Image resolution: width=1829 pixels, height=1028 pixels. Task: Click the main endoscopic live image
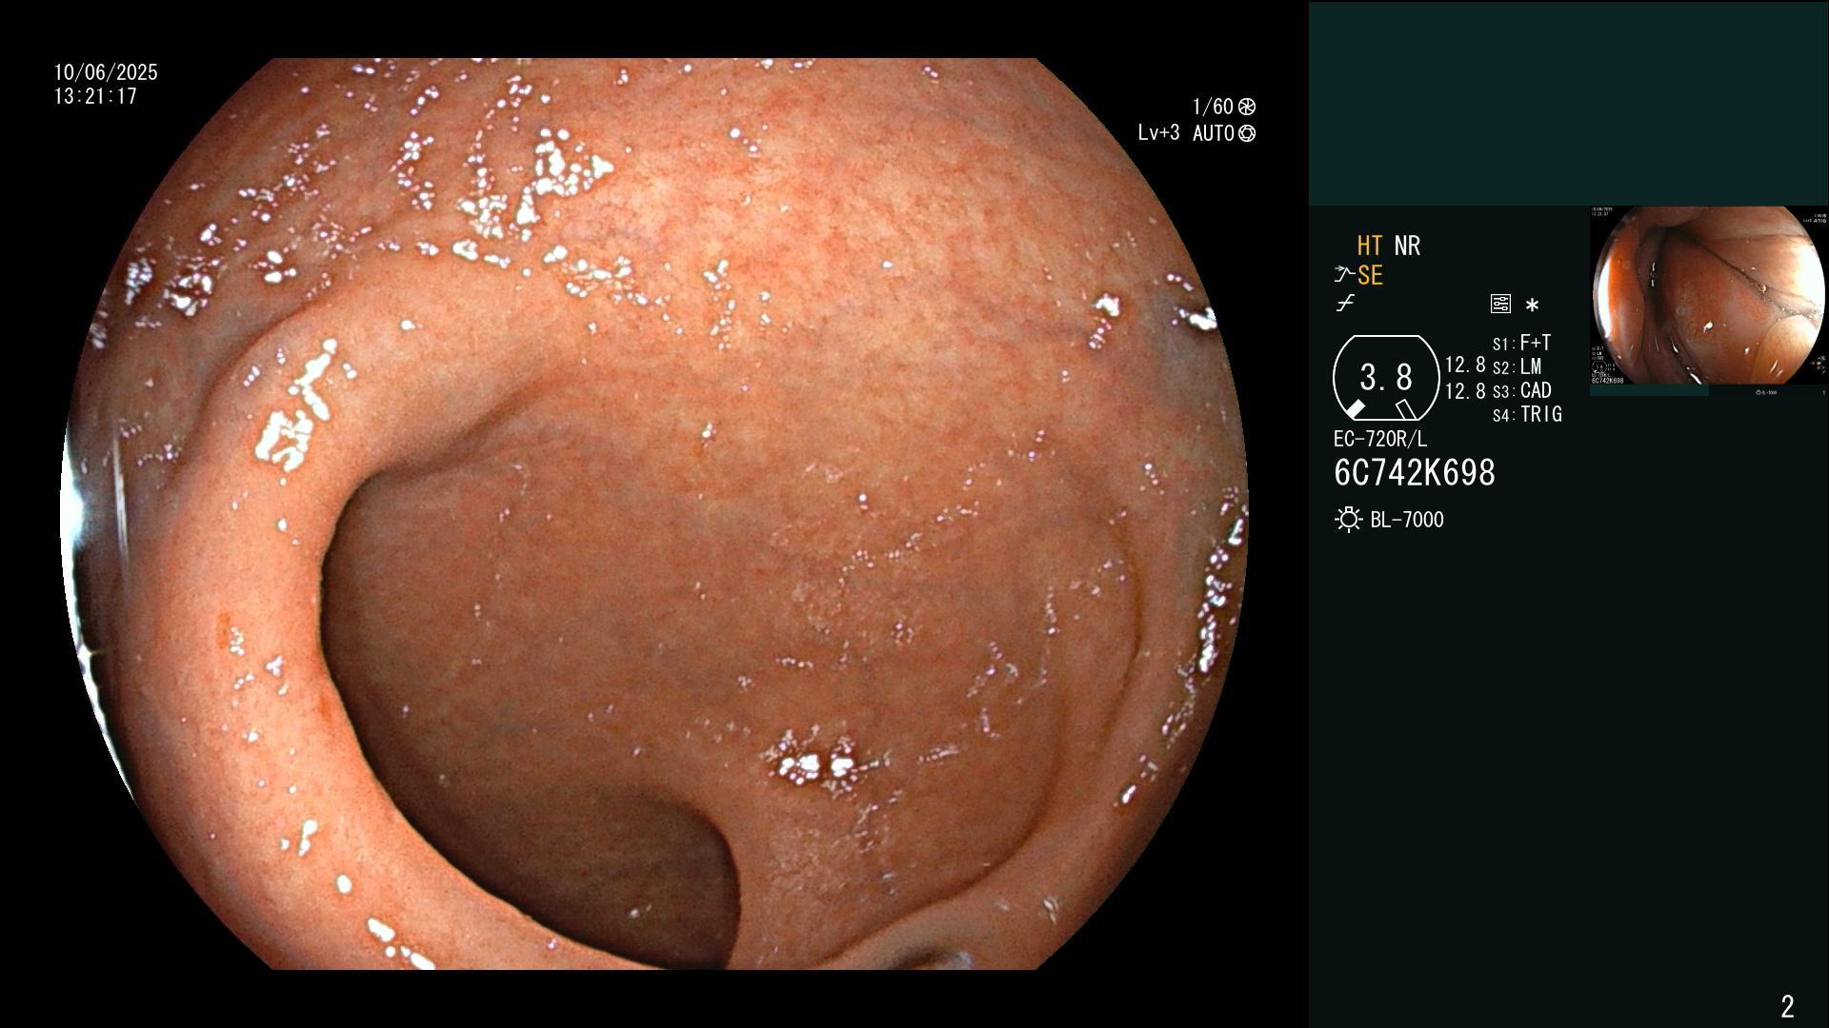click(654, 514)
